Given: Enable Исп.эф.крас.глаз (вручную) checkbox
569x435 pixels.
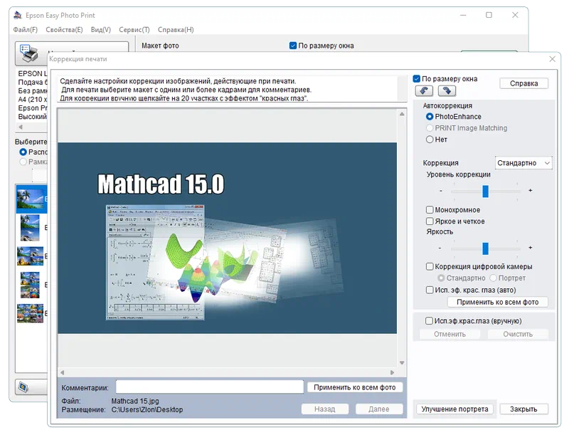Looking at the screenshot, I should [429, 320].
